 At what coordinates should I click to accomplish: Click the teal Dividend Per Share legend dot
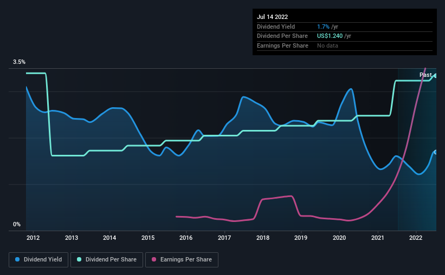(x=79, y=259)
